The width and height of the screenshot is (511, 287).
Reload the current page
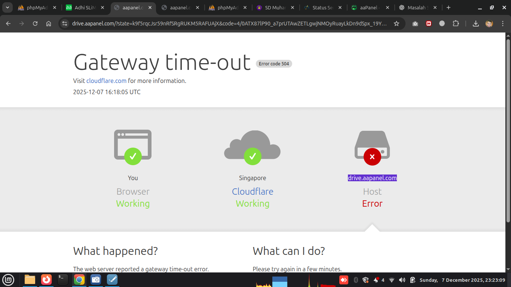coord(35,24)
